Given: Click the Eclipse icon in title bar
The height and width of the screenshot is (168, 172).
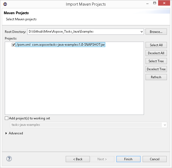Looking at the screenshot, I should click(5, 4).
